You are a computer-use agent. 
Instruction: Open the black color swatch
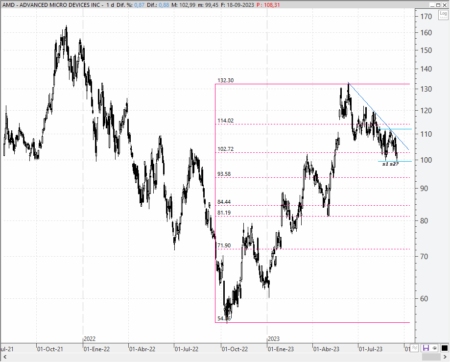444,348
